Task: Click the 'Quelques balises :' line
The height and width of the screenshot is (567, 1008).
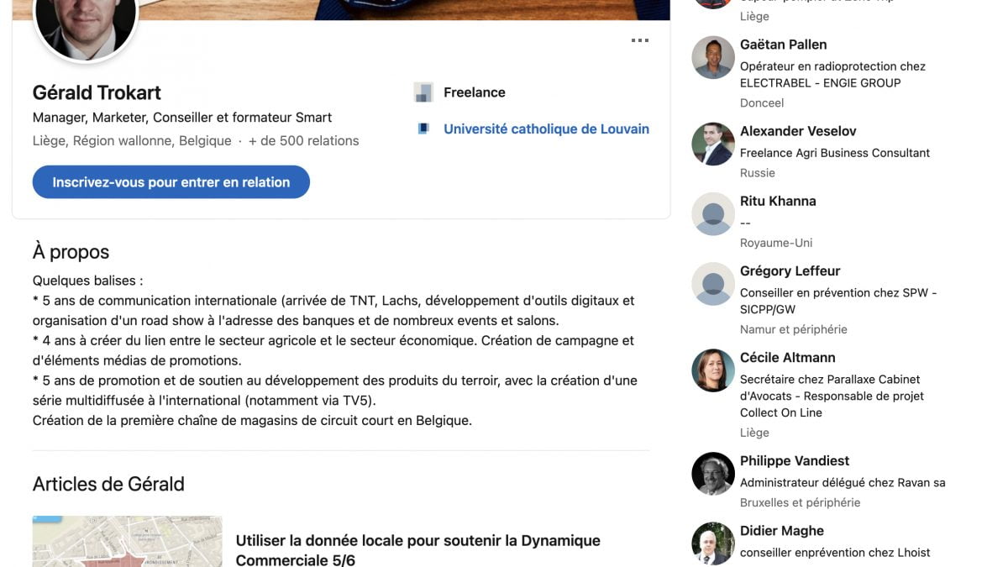Action: pos(88,281)
